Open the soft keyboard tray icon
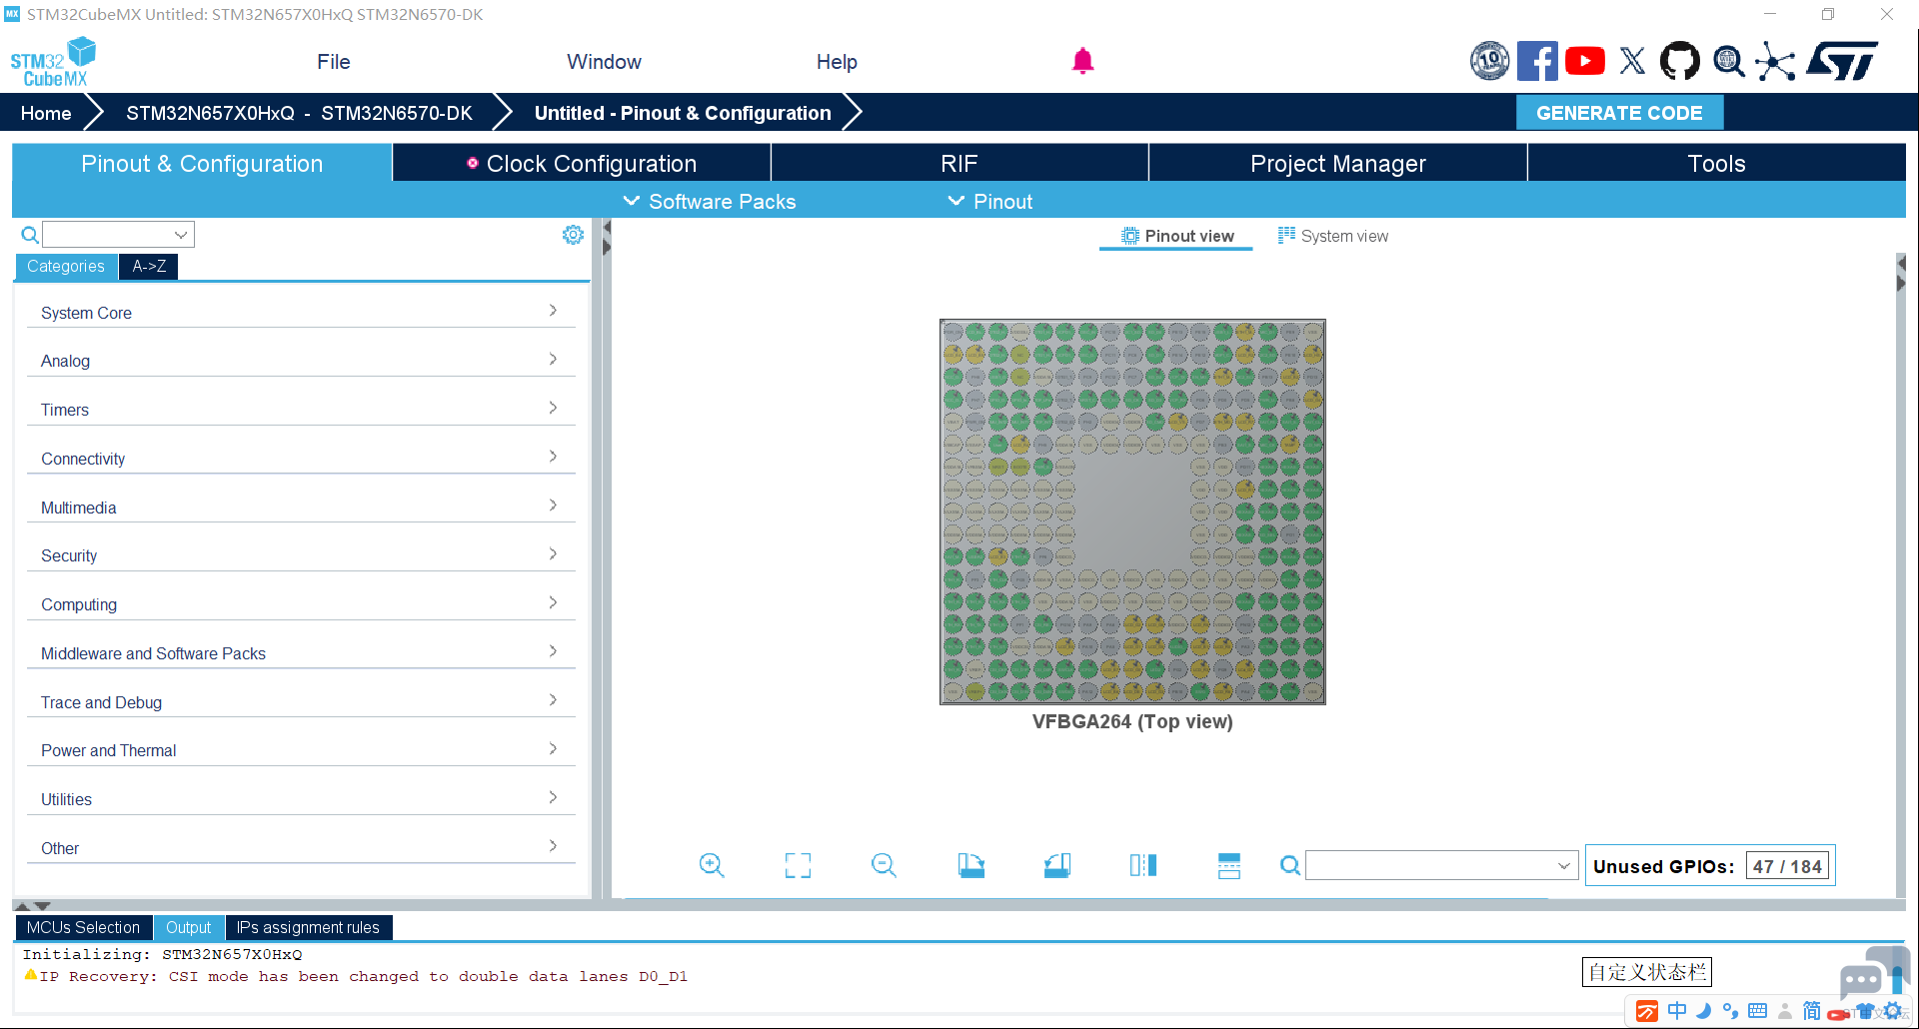Viewport: 1919px width, 1029px height. [1757, 1011]
